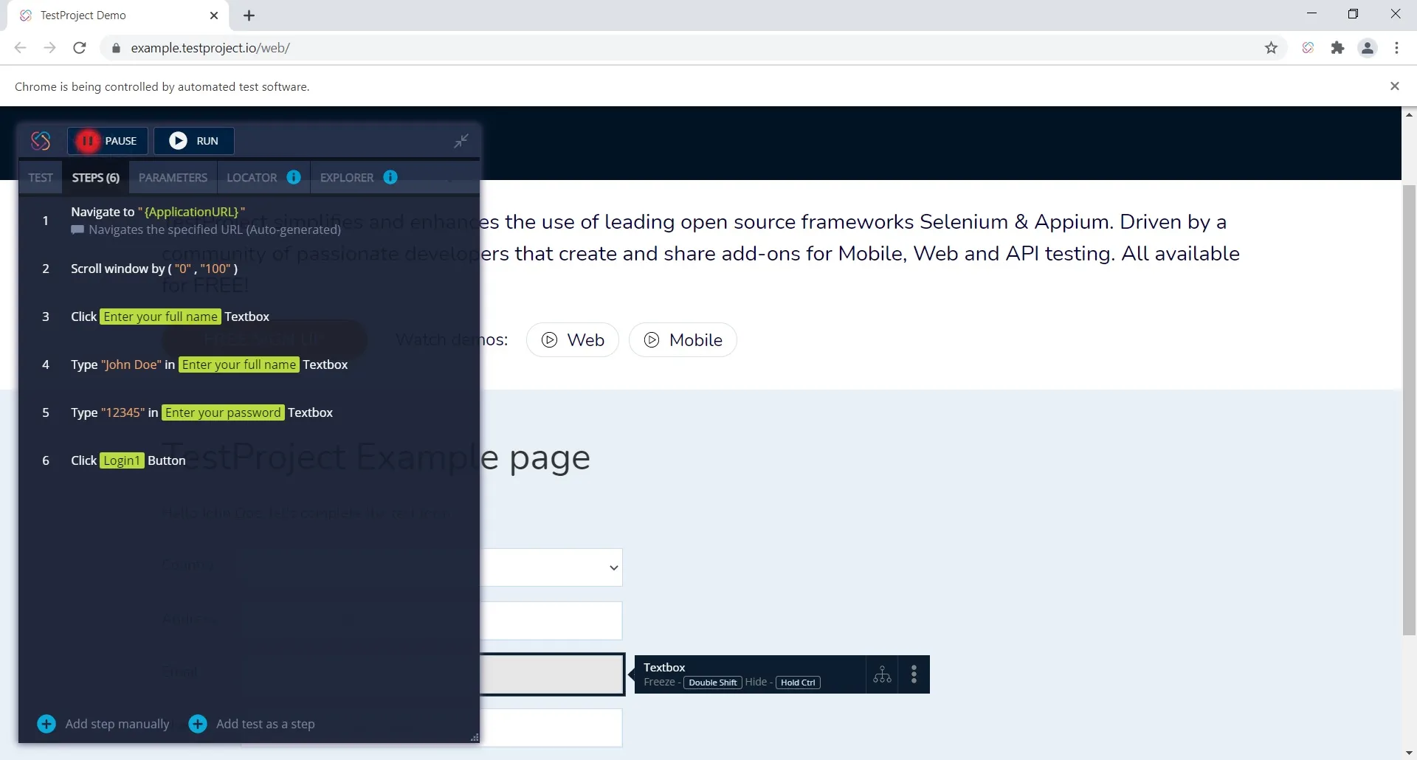This screenshot has height=760, width=1417.
Task: Open the element hierarchy icon on Textbox tooltip
Action: [883, 674]
